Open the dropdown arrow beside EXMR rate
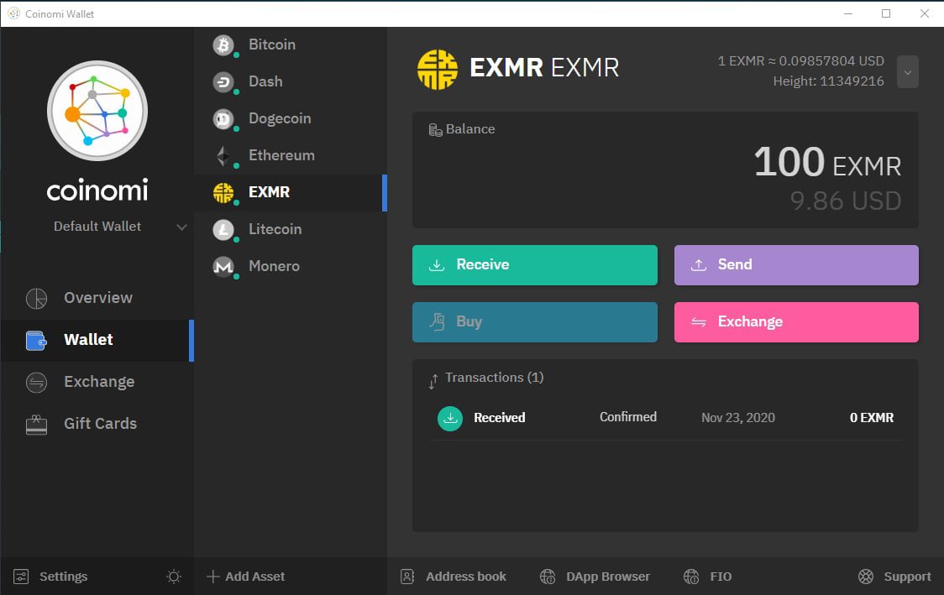 click(x=907, y=72)
